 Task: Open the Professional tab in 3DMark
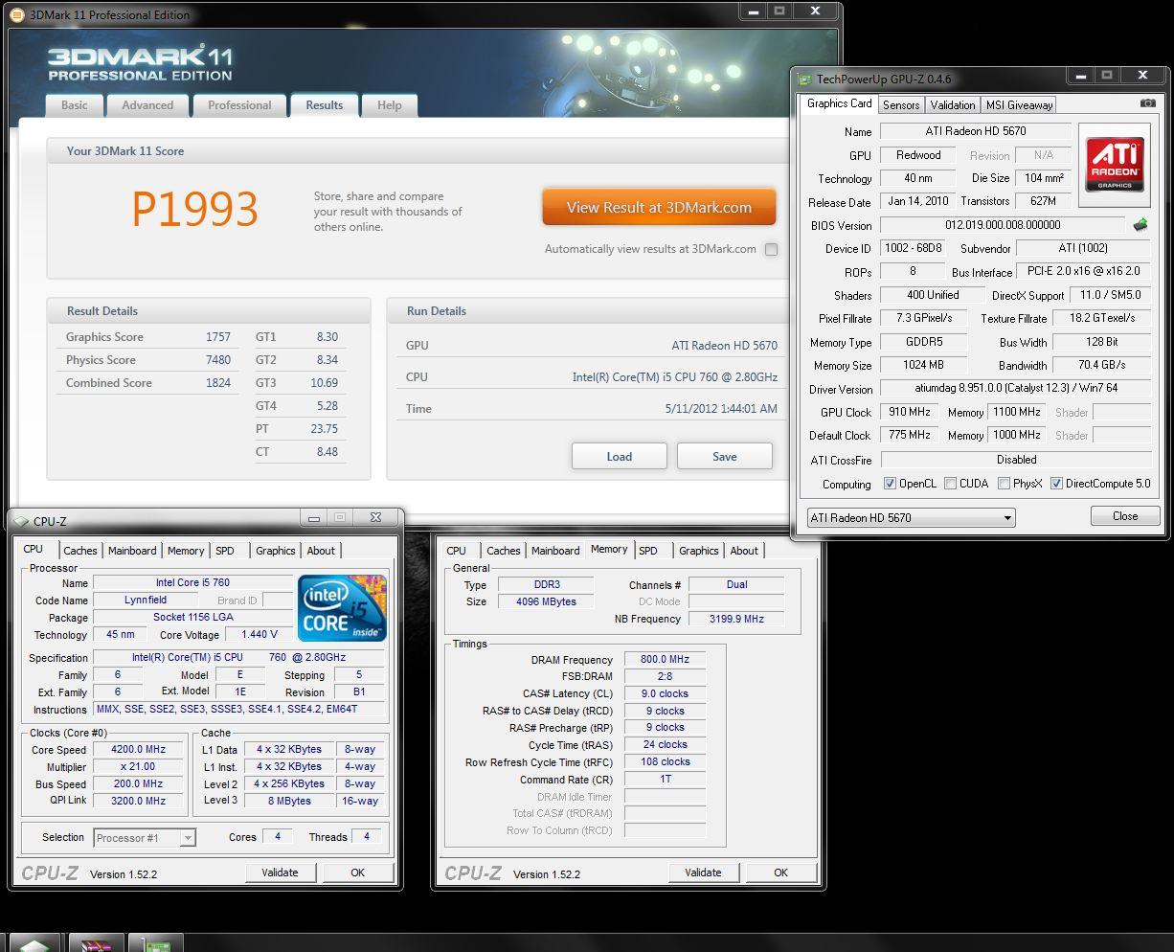click(x=239, y=105)
